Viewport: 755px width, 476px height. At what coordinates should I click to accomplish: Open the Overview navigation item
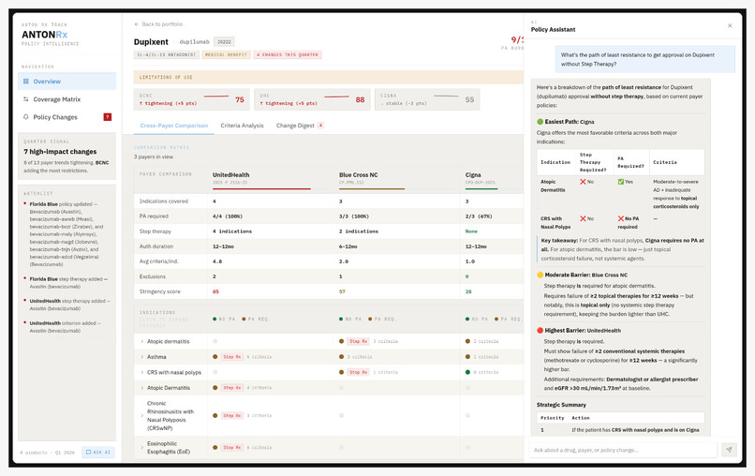67,82
